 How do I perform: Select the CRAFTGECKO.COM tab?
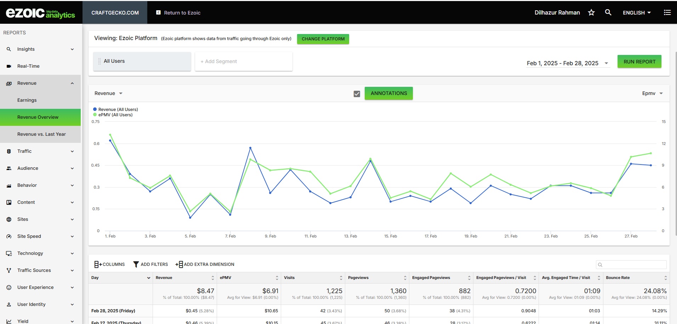point(115,13)
